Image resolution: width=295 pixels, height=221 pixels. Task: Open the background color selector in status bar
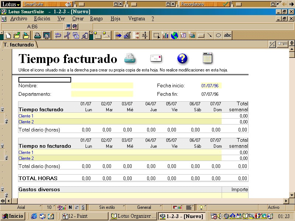(x=178, y=207)
